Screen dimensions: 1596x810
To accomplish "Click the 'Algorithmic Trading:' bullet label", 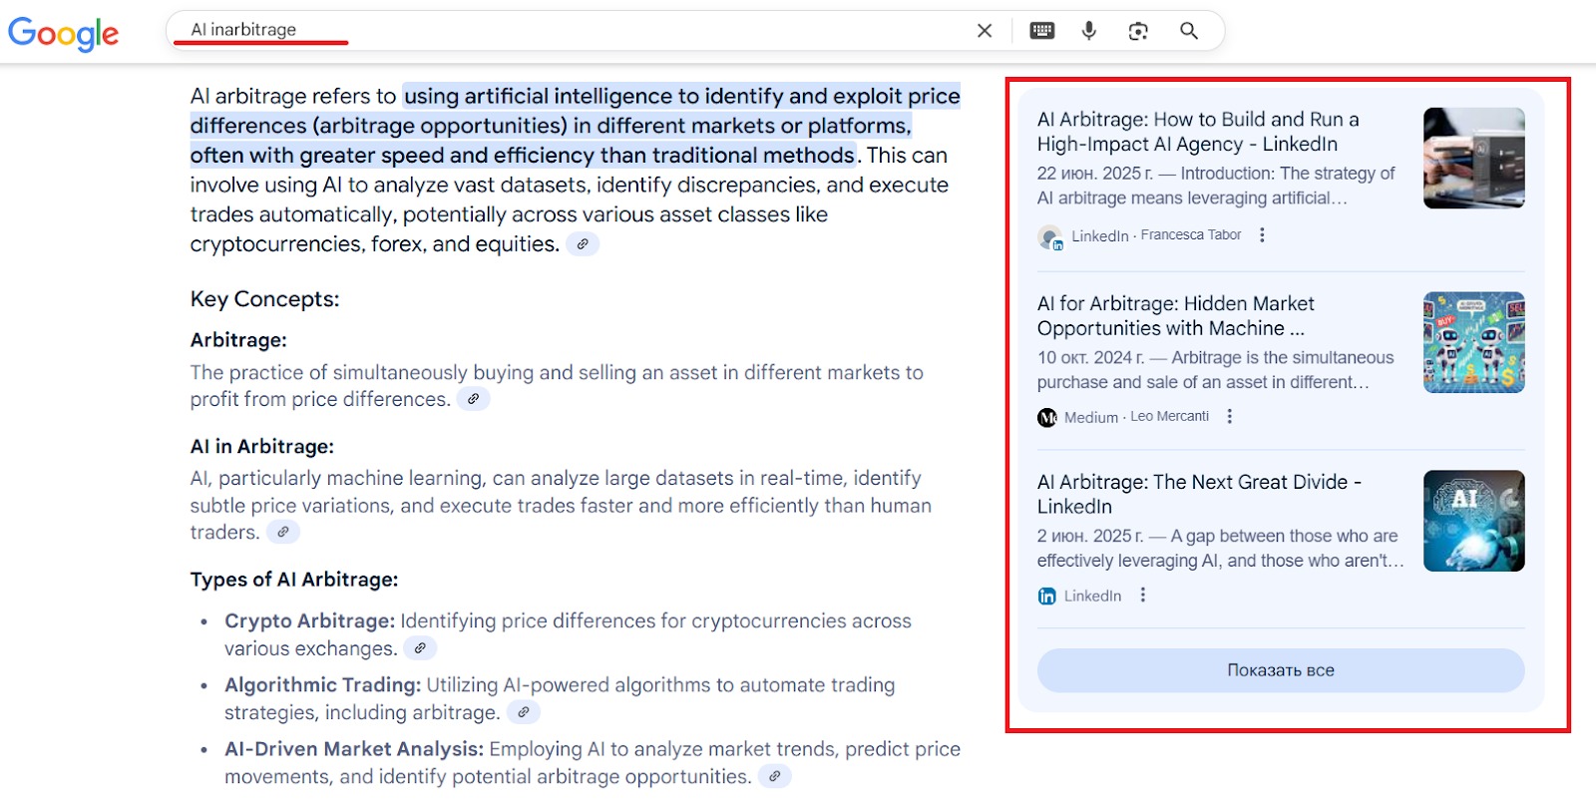I will tap(322, 684).
